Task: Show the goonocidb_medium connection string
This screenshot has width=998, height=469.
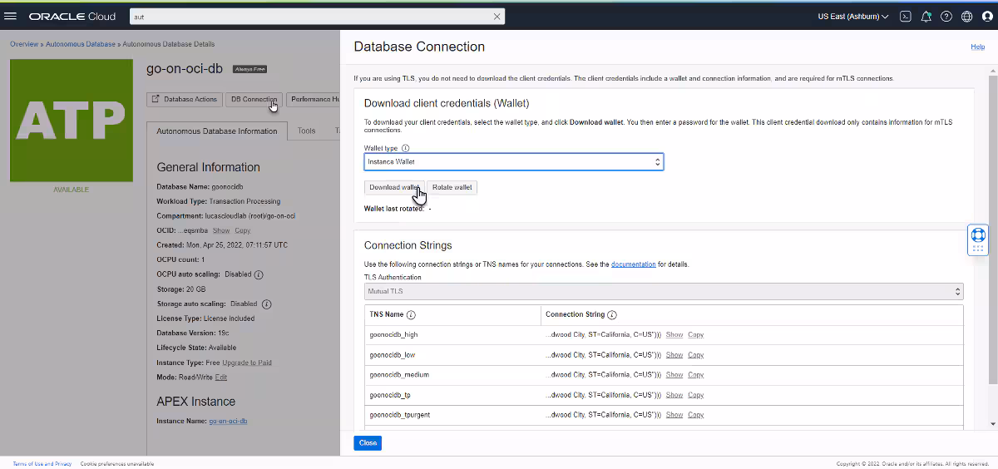Action: (x=674, y=375)
